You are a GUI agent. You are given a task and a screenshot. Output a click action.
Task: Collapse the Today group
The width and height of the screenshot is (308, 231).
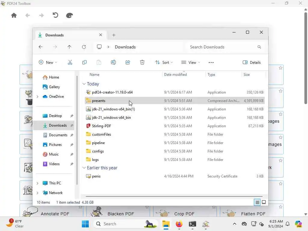click(84, 84)
